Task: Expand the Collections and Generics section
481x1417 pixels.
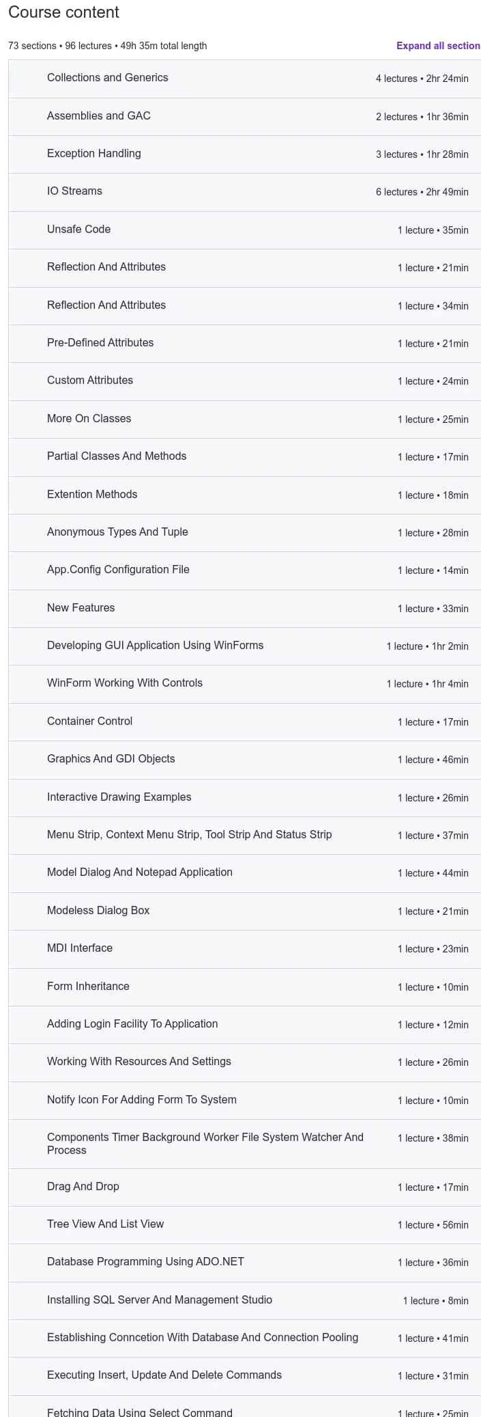Action: click(244, 79)
